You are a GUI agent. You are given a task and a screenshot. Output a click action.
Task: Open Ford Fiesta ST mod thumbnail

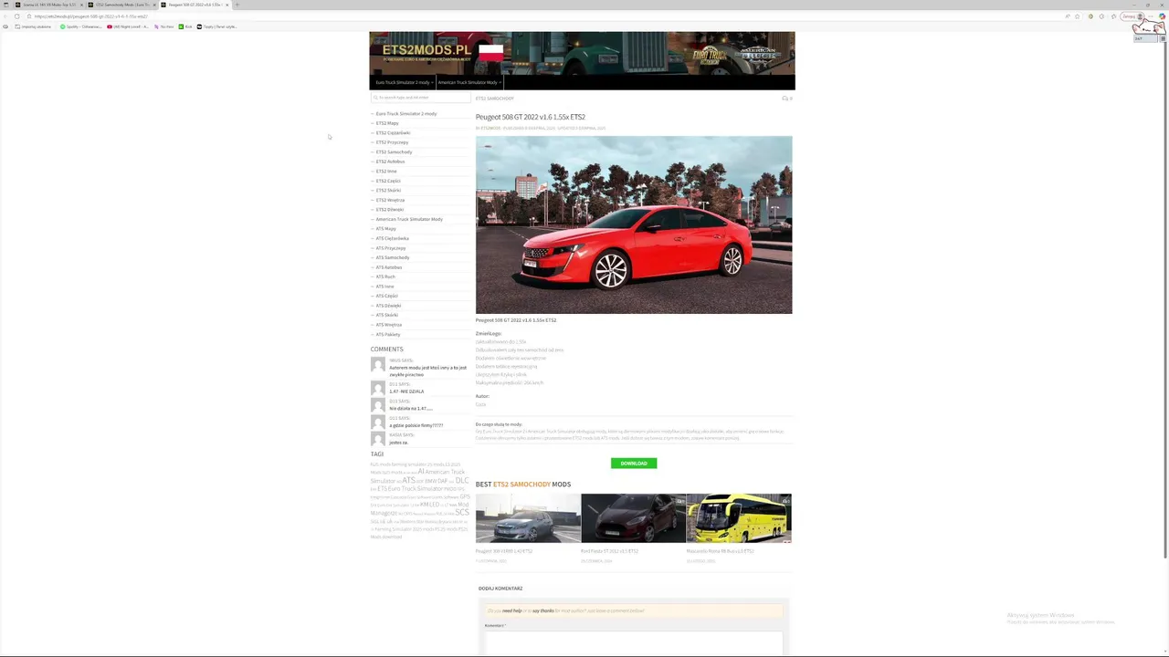[x=633, y=518]
